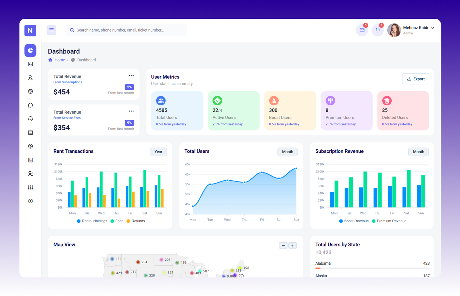This screenshot has height=296, width=460.
Task: Select the support headset sidebar icon
Action: pos(30,119)
